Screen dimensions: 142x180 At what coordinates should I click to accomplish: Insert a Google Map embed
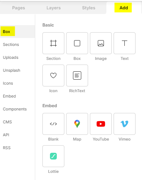(77, 124)
